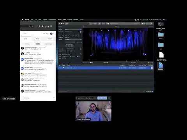The width and height of the screenshot is (187, 140).
Task: Open Spotlight search in the menu bar
Action: click(x=161, y=19)
